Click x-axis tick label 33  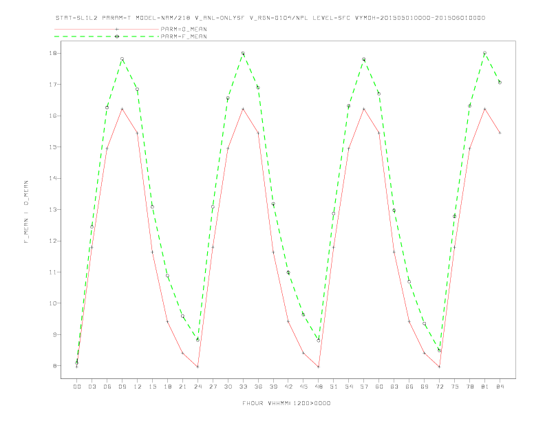click(x=243, y=387)
